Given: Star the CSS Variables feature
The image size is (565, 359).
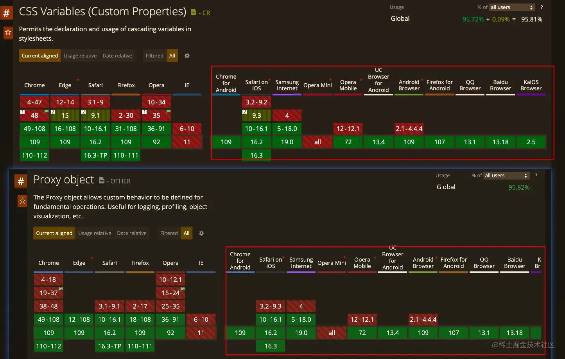Looking at the screenshot, I should click(8, 32).
